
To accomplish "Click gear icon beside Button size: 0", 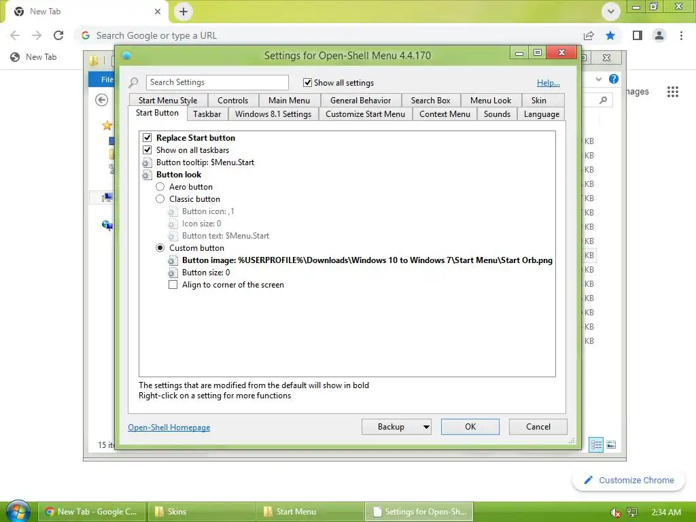I will [173, 273].
